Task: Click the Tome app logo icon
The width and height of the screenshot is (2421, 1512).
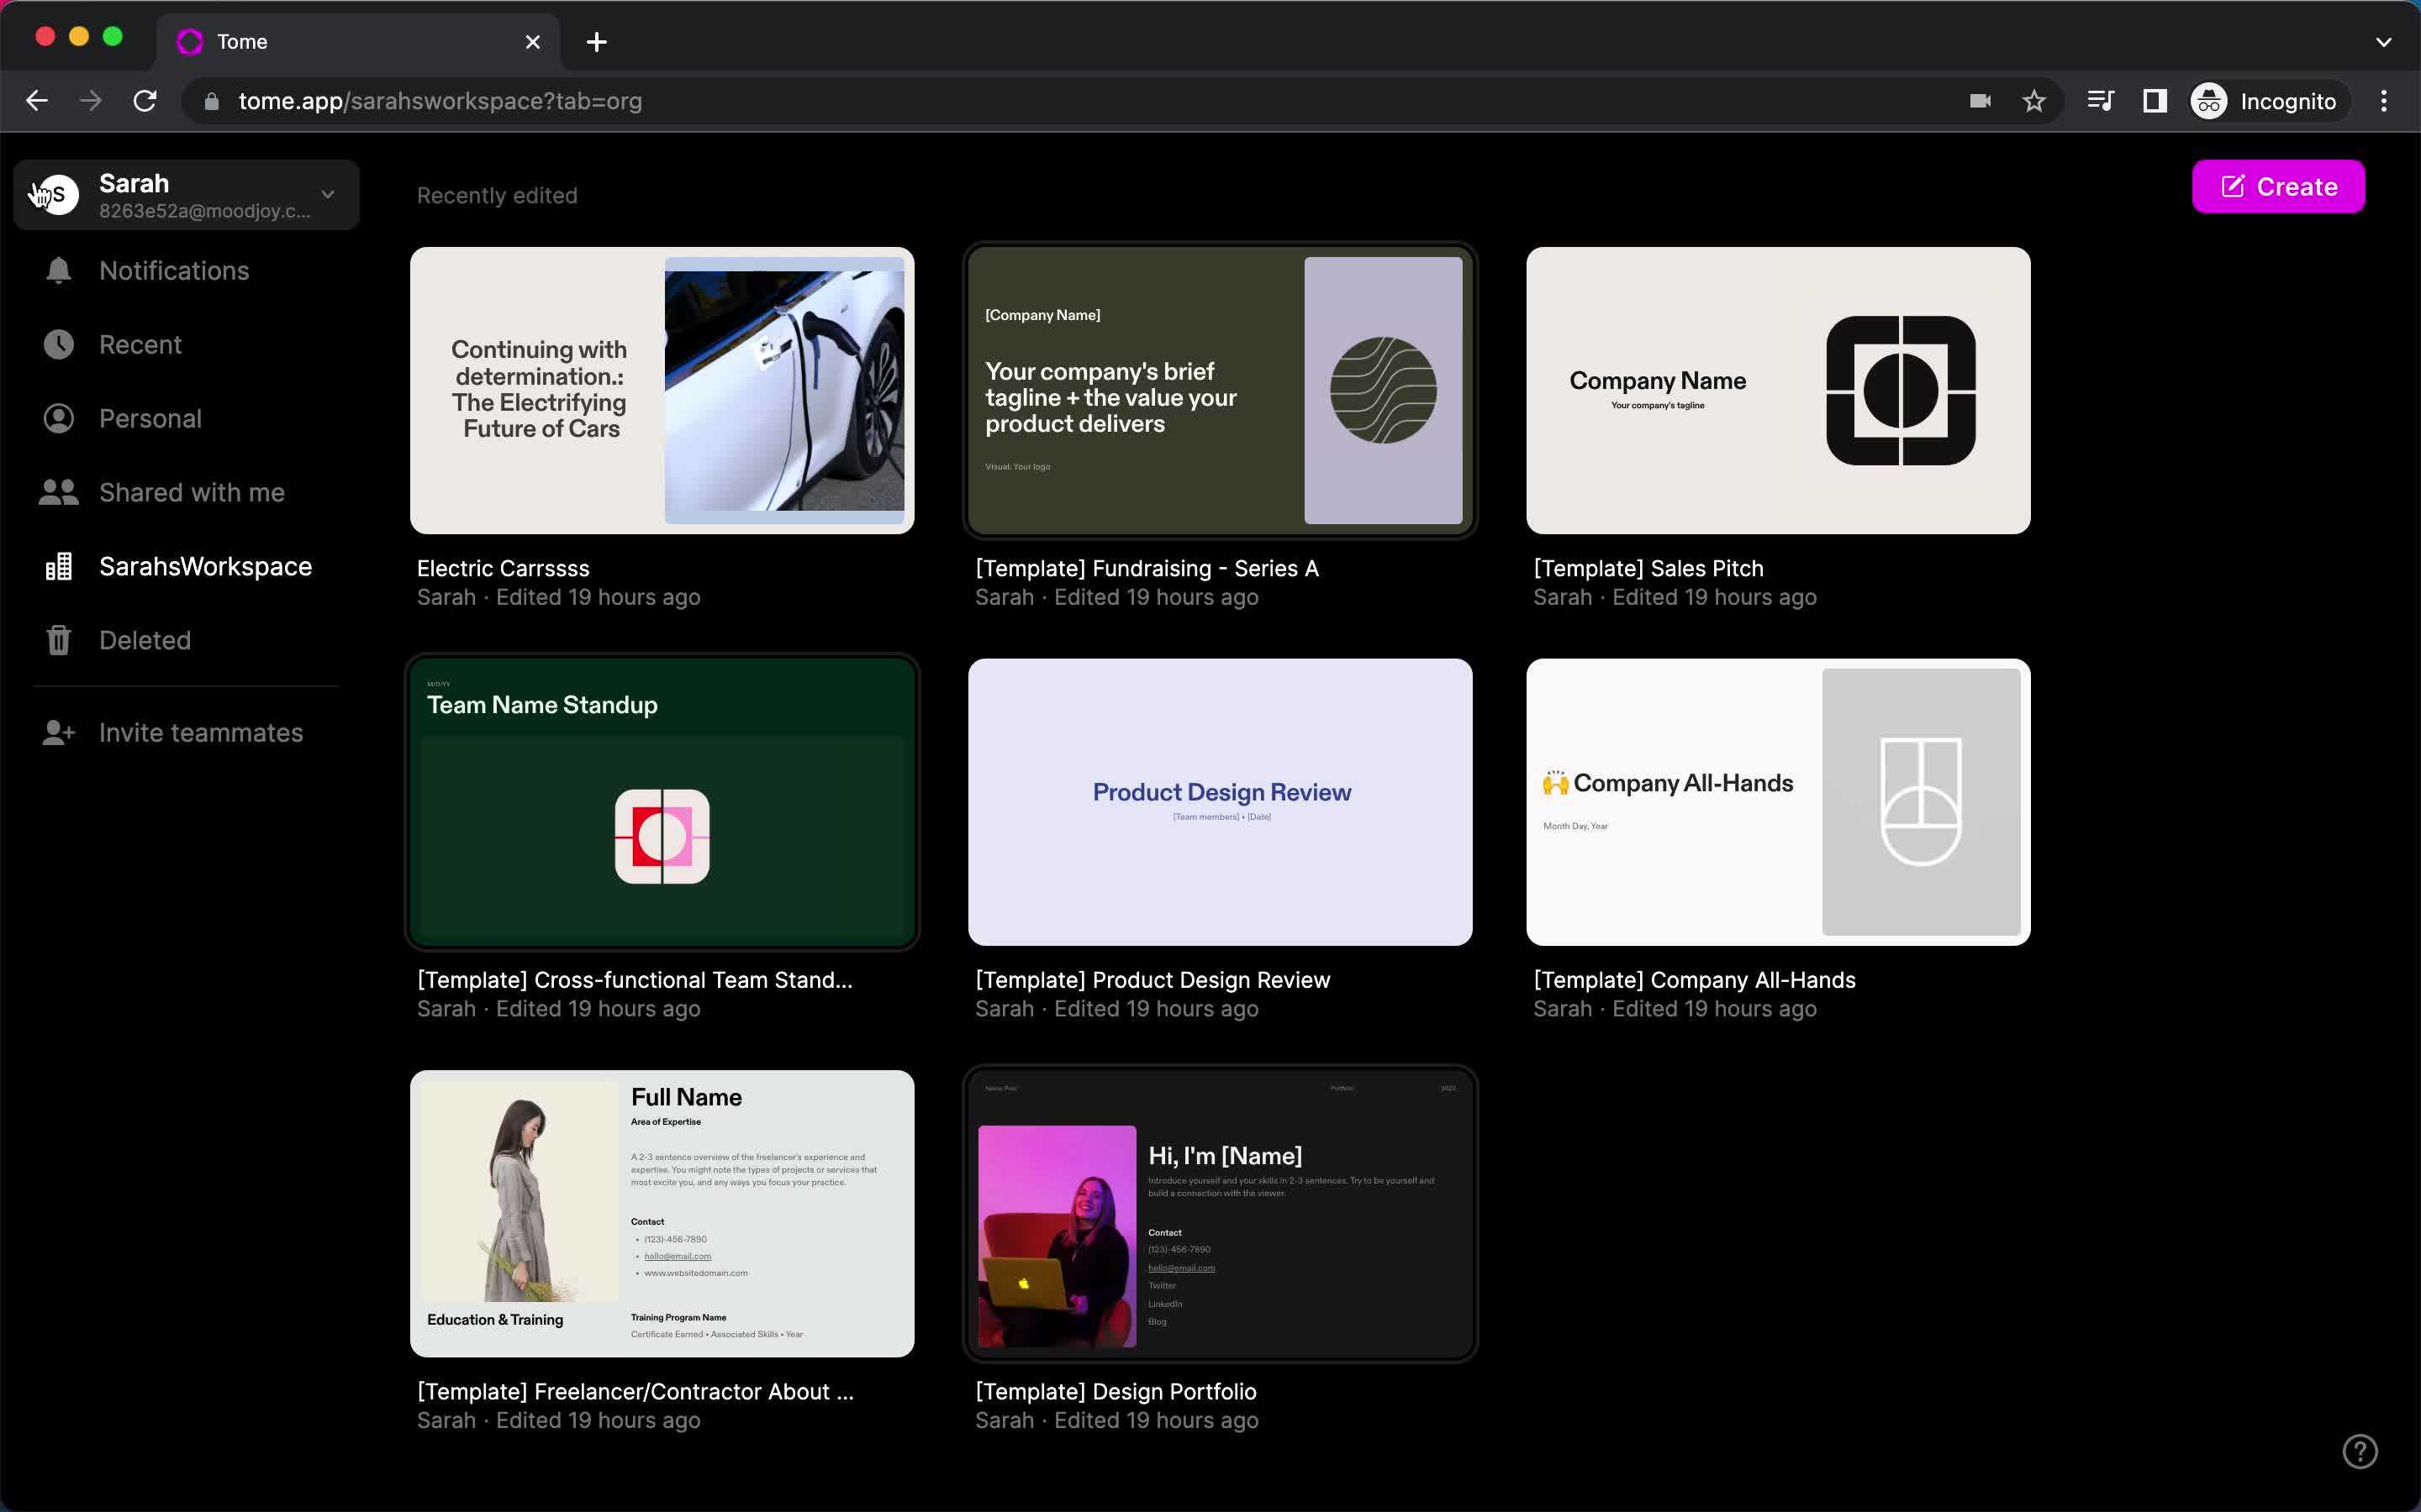Action: pos(192,40)
